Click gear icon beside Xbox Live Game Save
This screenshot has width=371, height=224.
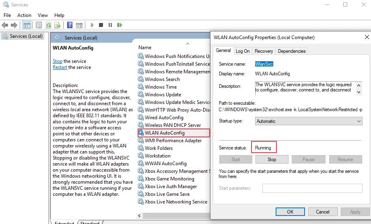(x=141, y=194)
